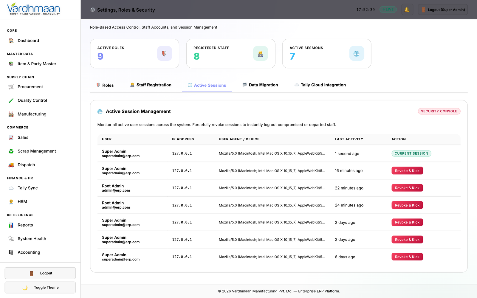Viewport: 477px width, 298px height.
Task: Click globe icon beside Active Session Management
Action: point(100,111)
